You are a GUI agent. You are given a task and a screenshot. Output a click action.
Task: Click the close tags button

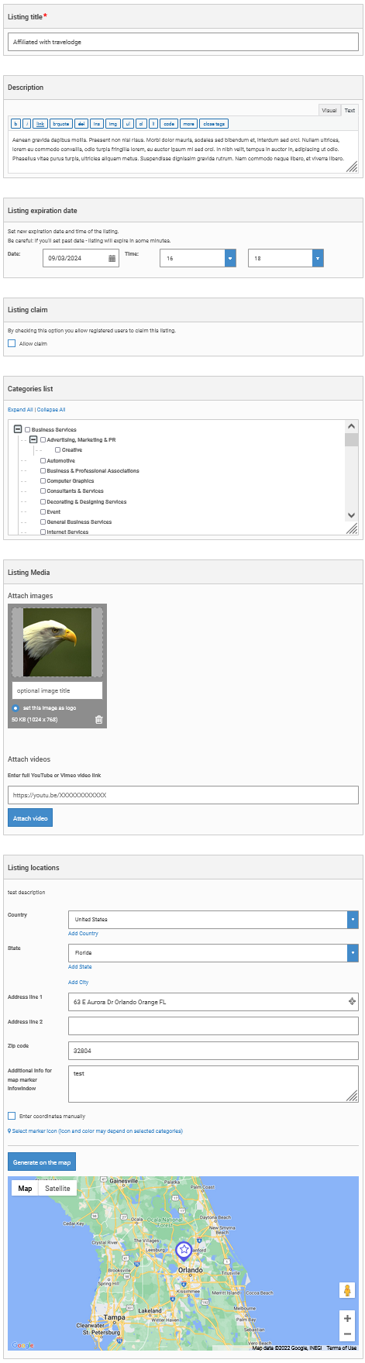pyautogui.click(x=214, y=124)
